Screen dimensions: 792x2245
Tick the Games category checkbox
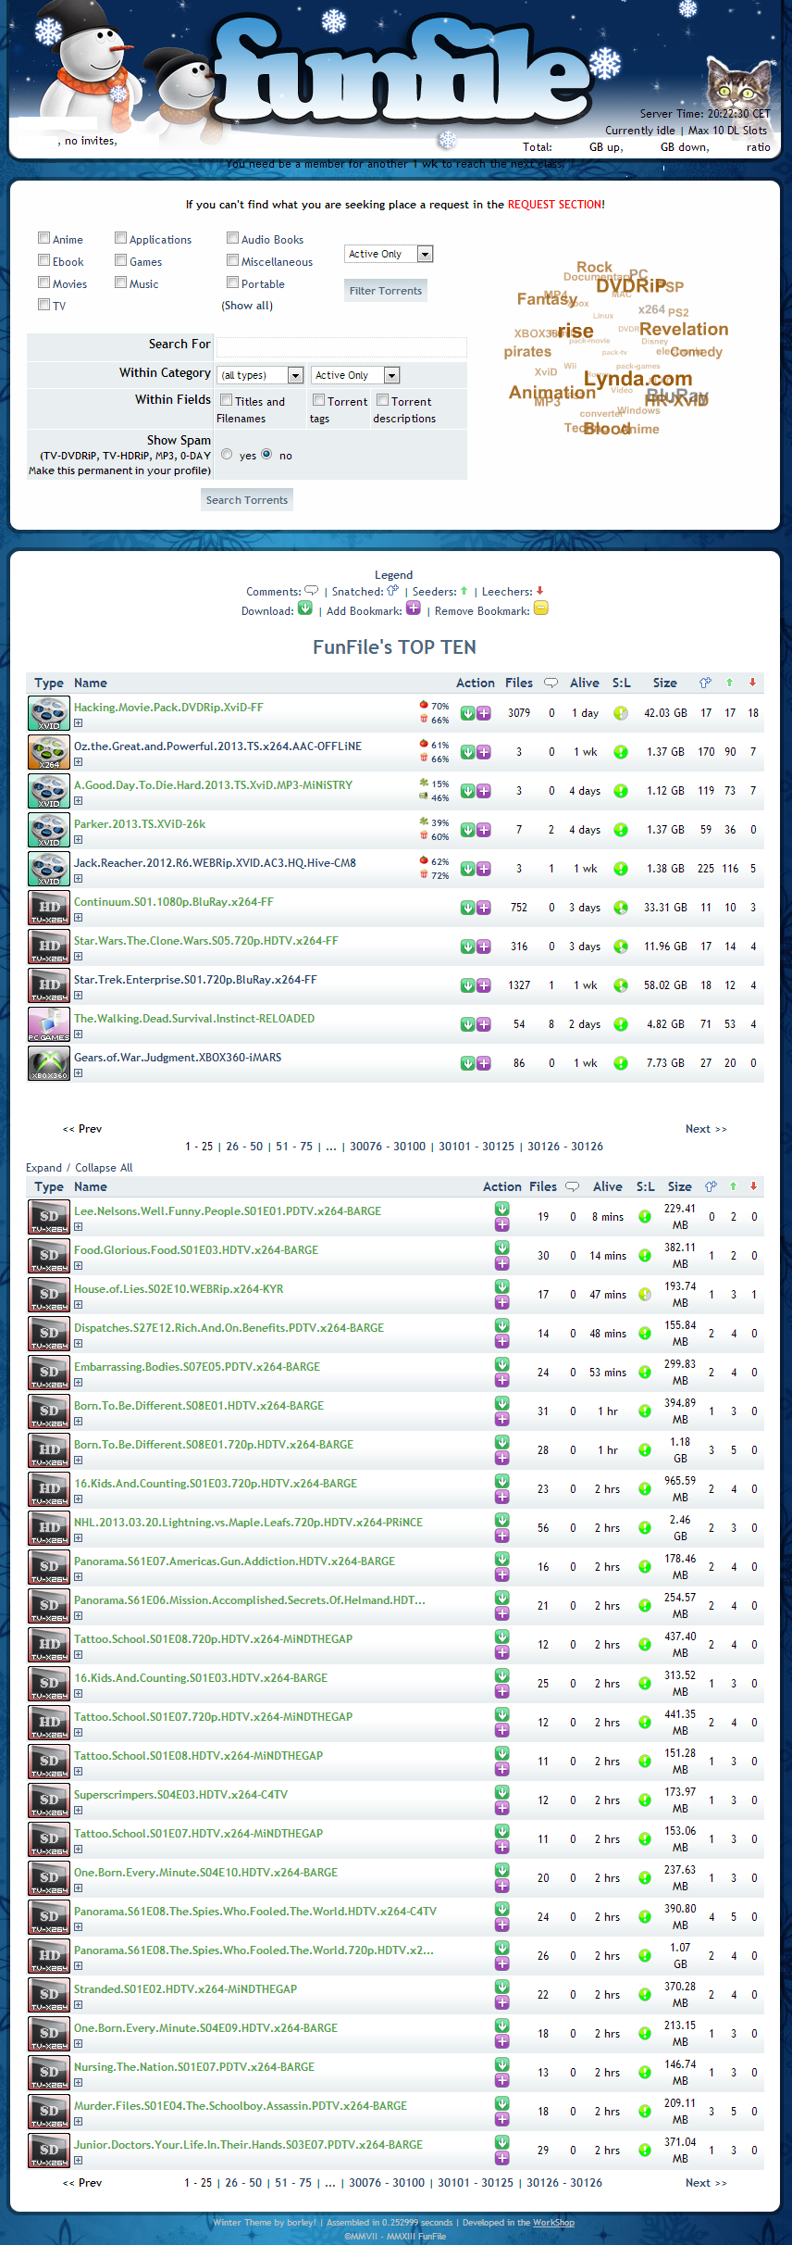coord(120,260)
